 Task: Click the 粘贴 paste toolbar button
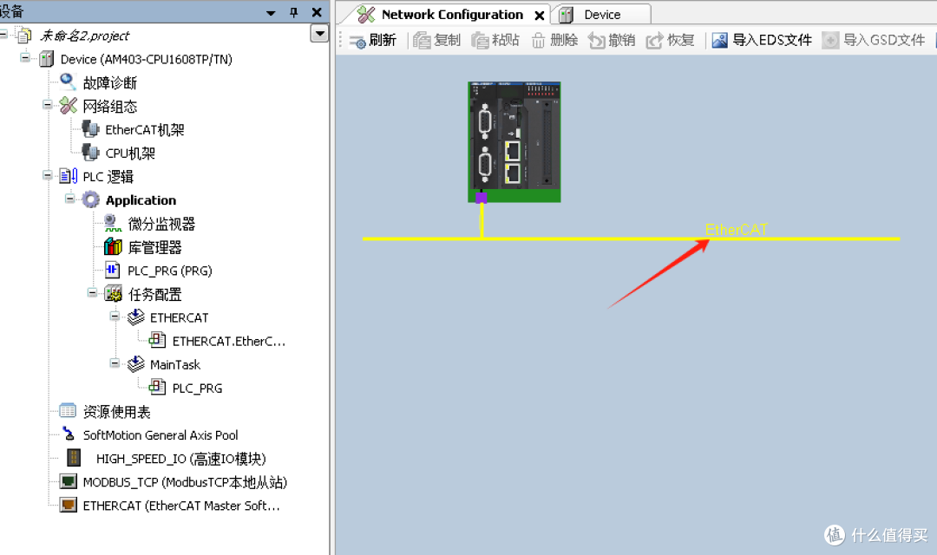495,40
